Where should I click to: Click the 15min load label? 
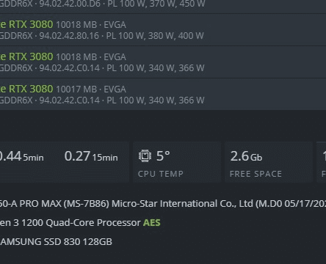[x=105, y=158]
